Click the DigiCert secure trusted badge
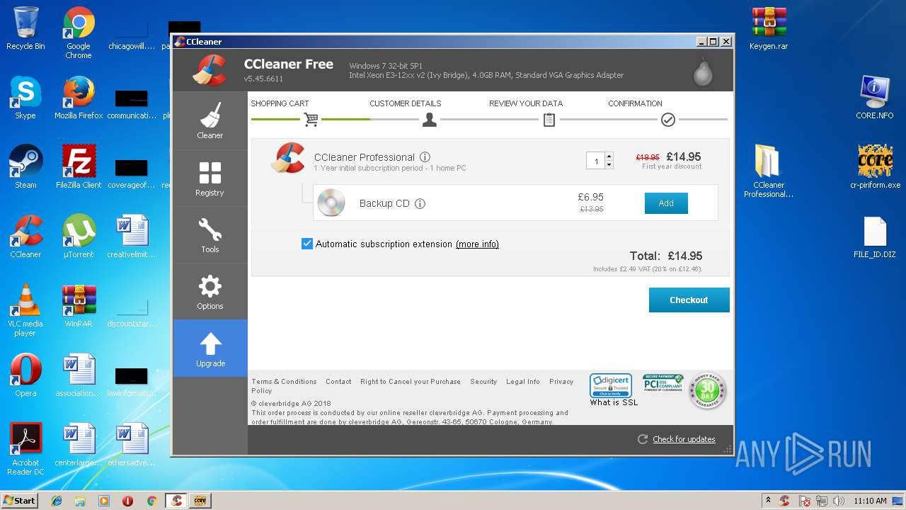The height and width of the screenshot is (510, 906). [611, 386]
